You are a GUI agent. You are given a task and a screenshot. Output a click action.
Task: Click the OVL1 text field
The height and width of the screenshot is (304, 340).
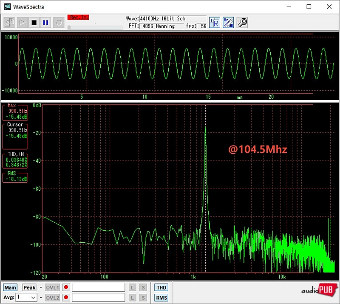click(x=99, y=287)
